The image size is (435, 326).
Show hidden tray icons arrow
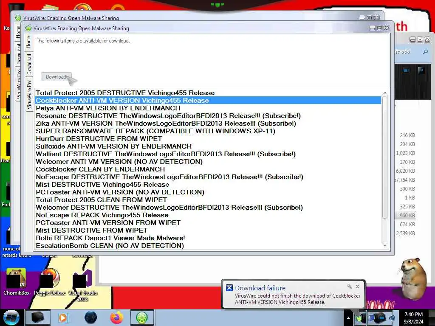[x=348, y=318]
